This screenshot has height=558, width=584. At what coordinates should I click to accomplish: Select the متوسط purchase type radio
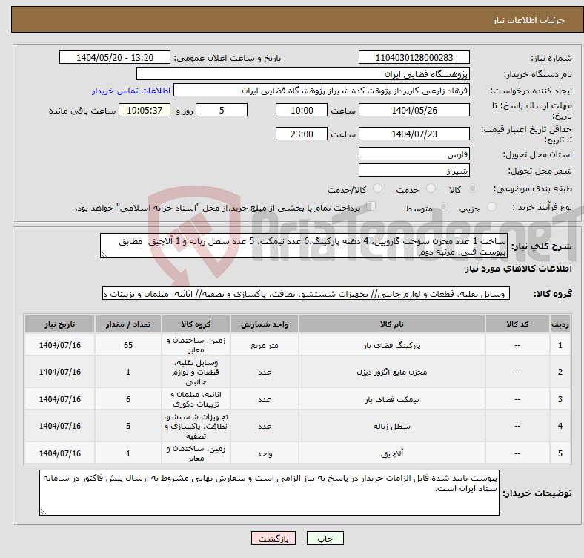(x=443, y=207)
